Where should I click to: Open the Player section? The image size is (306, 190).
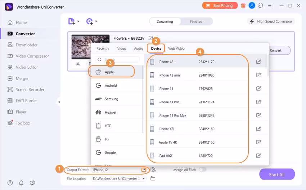click(x=17, y=112)
